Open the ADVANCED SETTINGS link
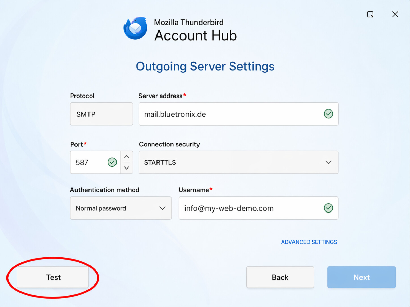The height and width of the screenshot is (307, 410). tap(309, 242)
